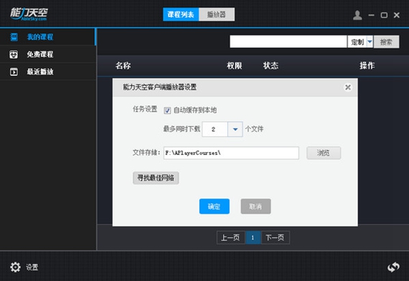Expand the 定制 search filter dropdown
The width and height of the screenshot is (409, 281).
370,42
